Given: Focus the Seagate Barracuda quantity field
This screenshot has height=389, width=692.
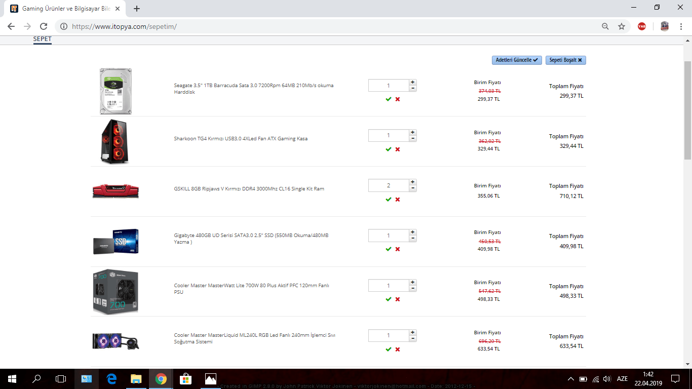Looking at the screenshot, I should (x=389, y=85).
